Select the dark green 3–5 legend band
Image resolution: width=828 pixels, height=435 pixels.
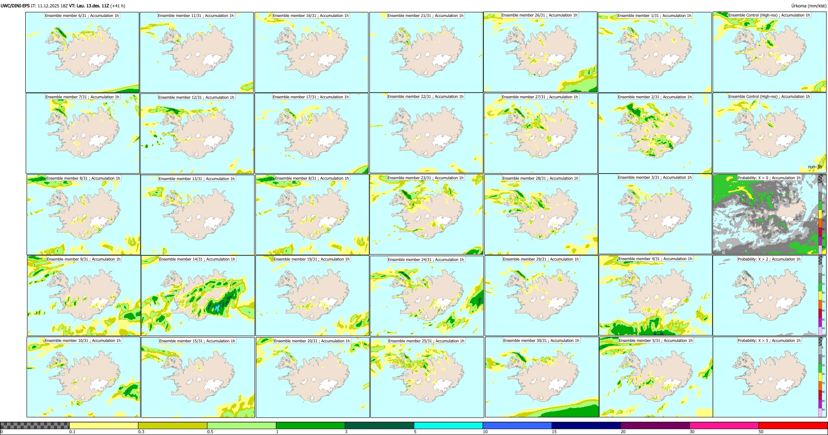(379, 425)
